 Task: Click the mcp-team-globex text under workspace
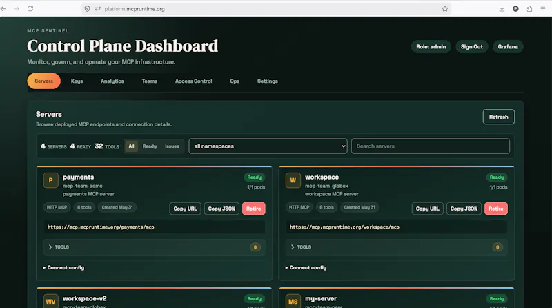[326, 186]
